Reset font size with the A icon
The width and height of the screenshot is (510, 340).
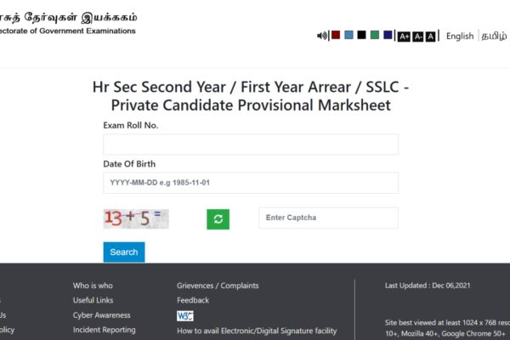point(430,37)
